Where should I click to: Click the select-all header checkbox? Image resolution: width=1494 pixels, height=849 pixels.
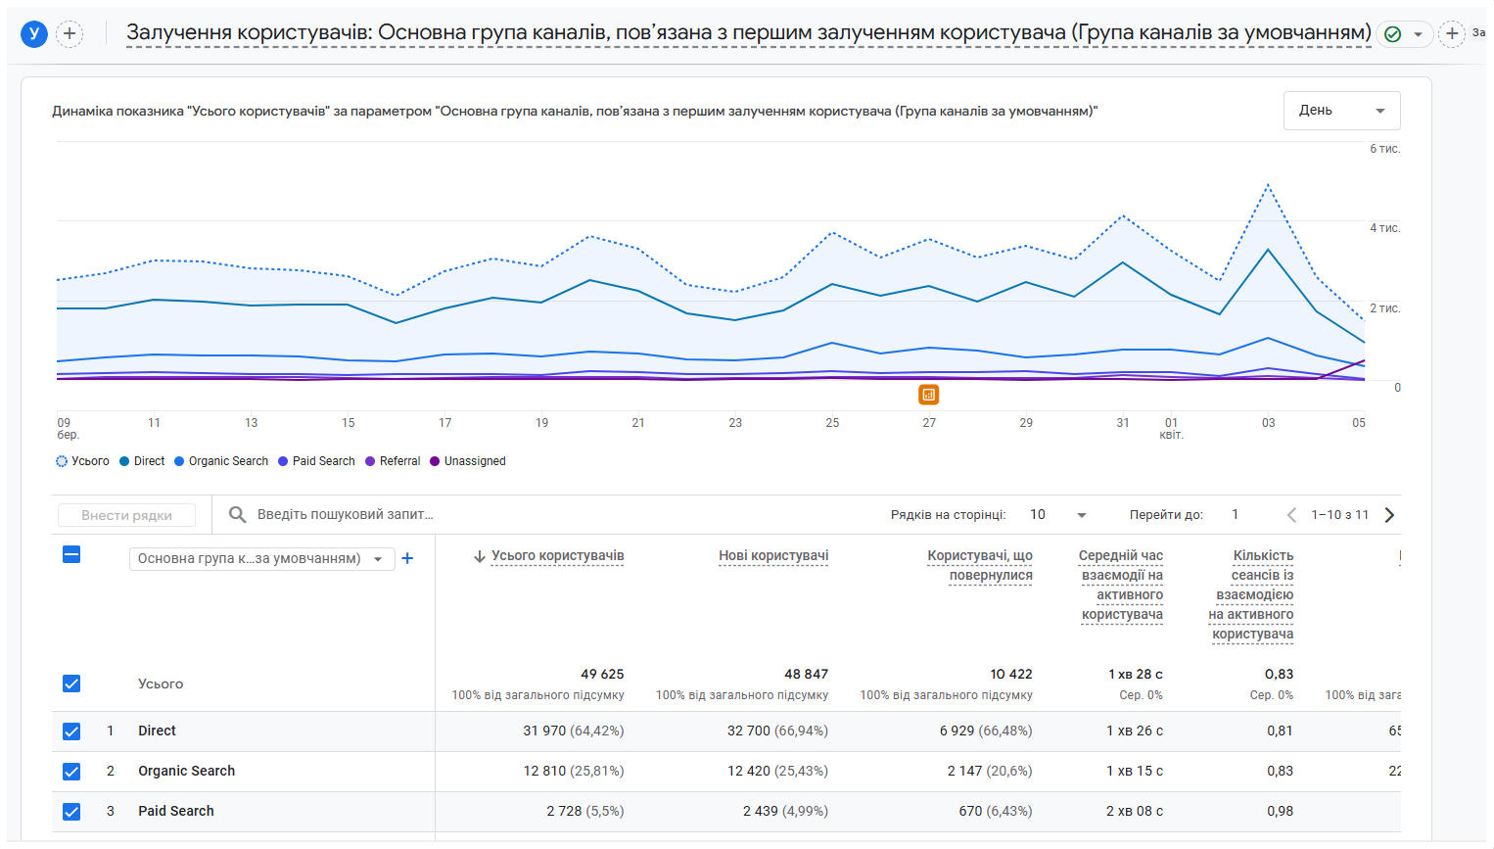point(71,554)
